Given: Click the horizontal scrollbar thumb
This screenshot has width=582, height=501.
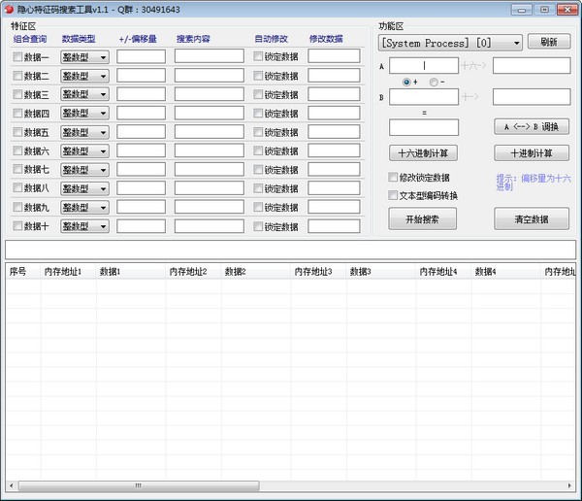Looking at the screenshot, I should point(139,485).
